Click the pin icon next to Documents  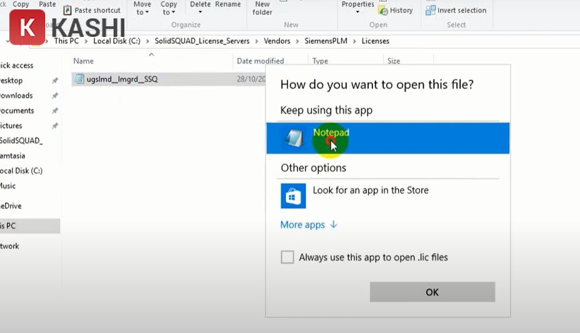(x=55, y=111)
